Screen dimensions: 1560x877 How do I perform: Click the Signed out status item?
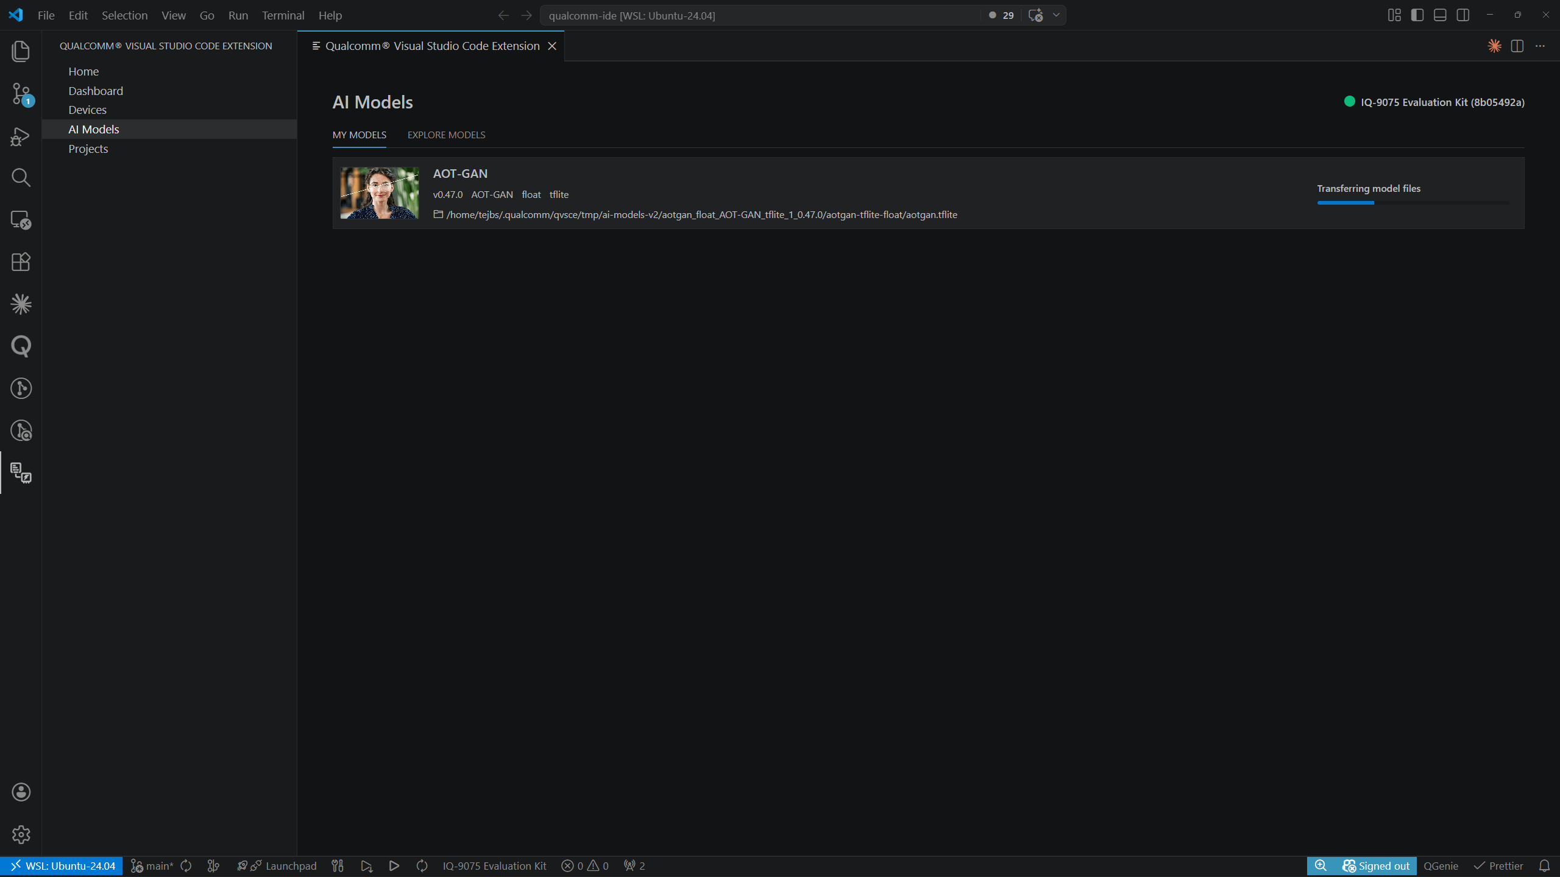pos(1376,866)
